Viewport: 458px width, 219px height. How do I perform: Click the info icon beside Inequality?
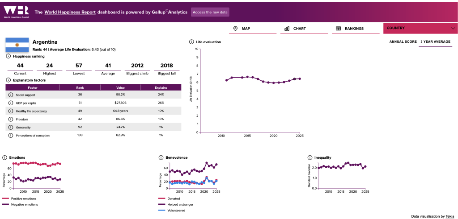pyautogui.click(x=310, y=157)
